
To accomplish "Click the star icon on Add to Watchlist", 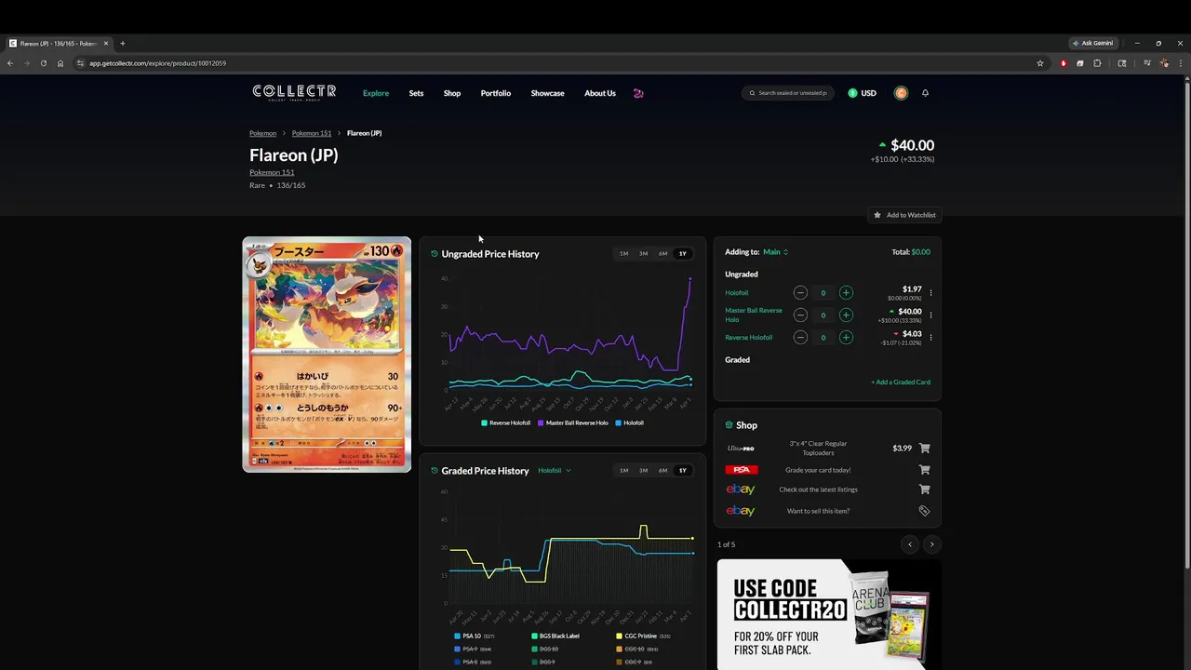I will point(877,215).
